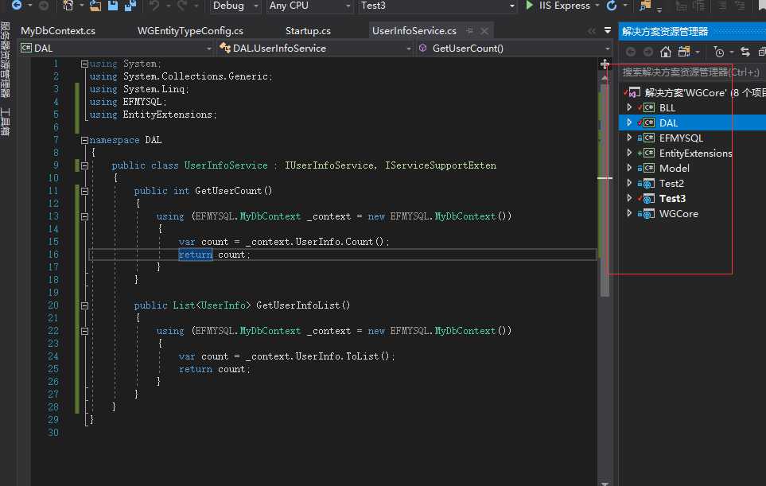Expand the Model project node
The width and height of the screenshot is (766, 486).
[x=629, y=168]
